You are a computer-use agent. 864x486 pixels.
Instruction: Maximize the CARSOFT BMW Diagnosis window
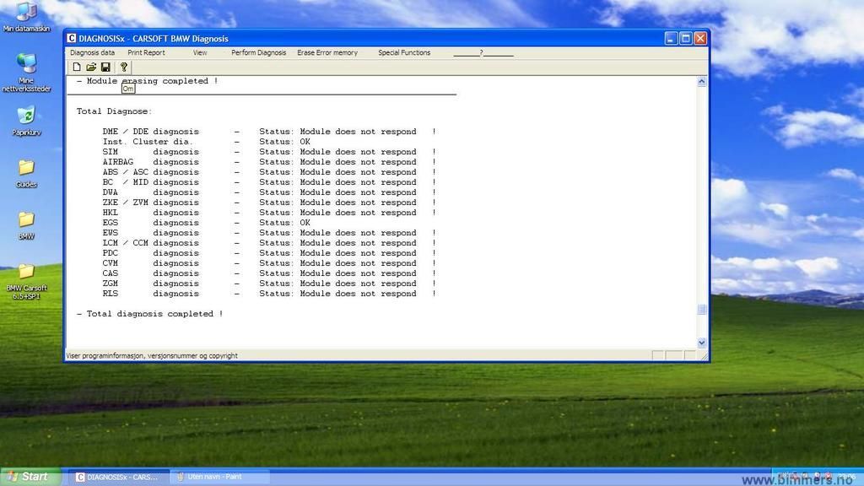(x=685, y=38)
